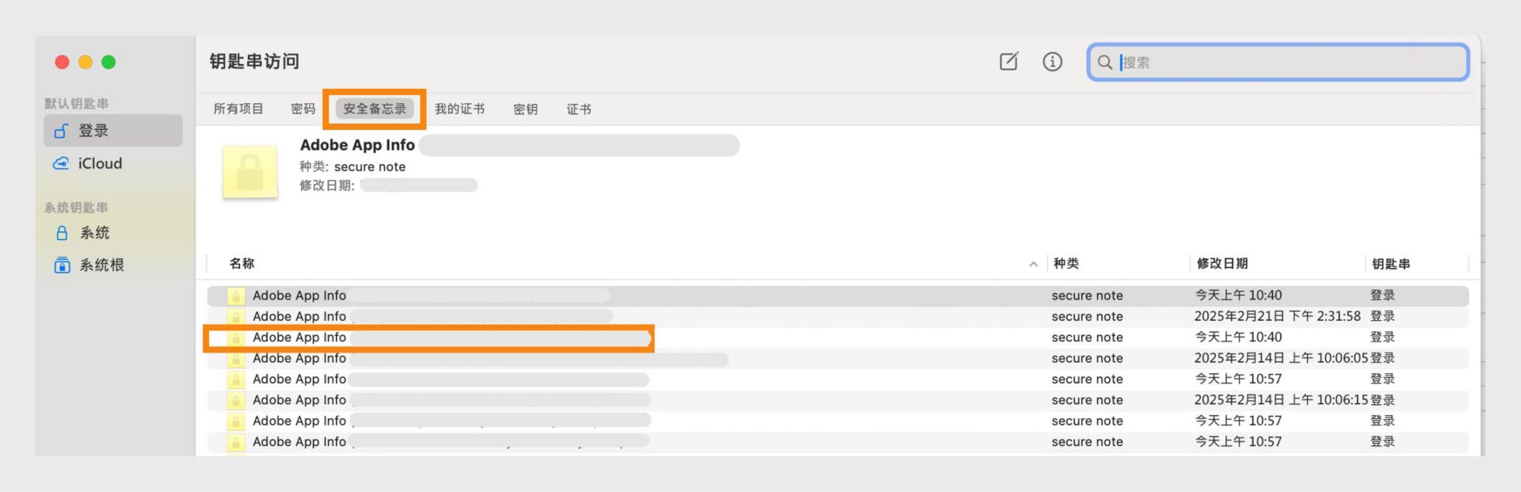The height and width of the screenshot is (492, 1521).
Task: Switch to the 证书 tab
Action: pos(578,109)
